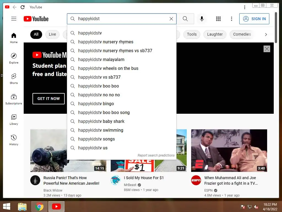The image size is (282, 212).
Task: Click the MrBeast channel avatar
Action: [x=116, y=180]
